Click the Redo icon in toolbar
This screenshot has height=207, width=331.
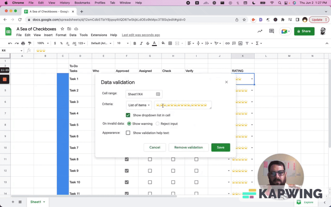click(17, 43)
